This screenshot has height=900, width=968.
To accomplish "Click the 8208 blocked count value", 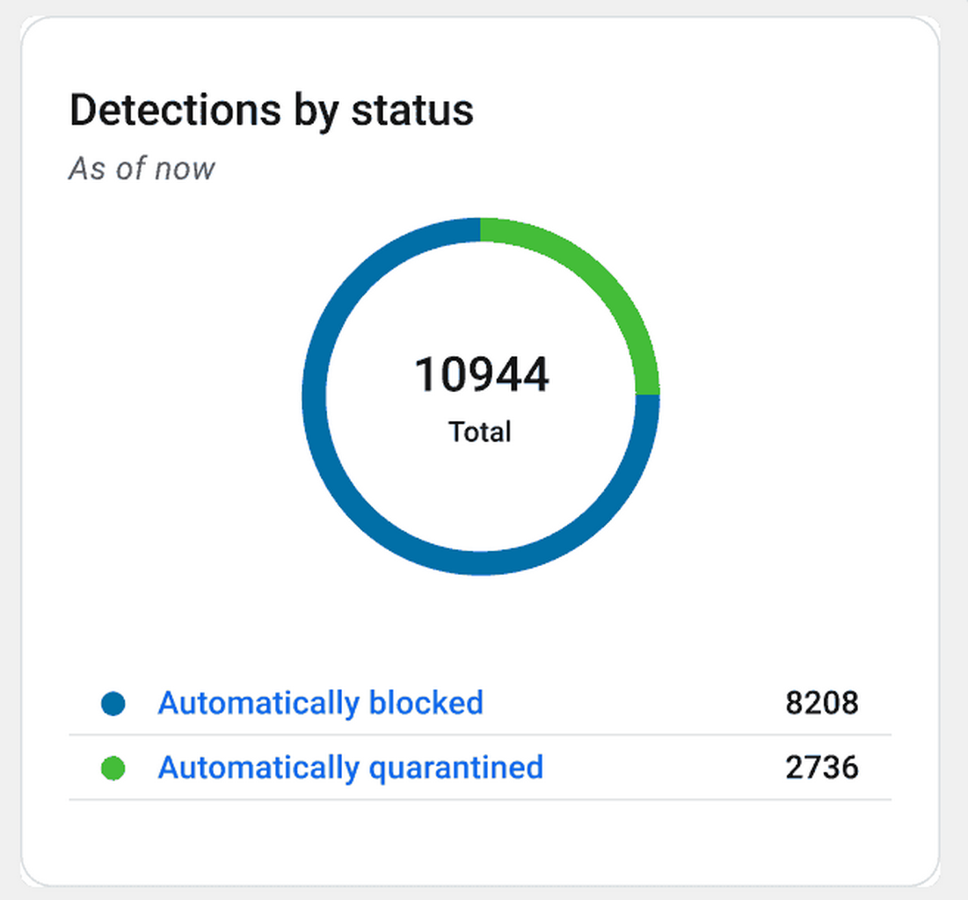I will point(822,703).
